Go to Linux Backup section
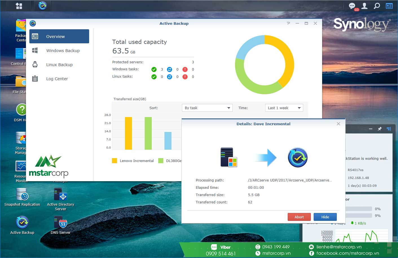This screenshot has width=398, height=258. [x=59, y=65]
